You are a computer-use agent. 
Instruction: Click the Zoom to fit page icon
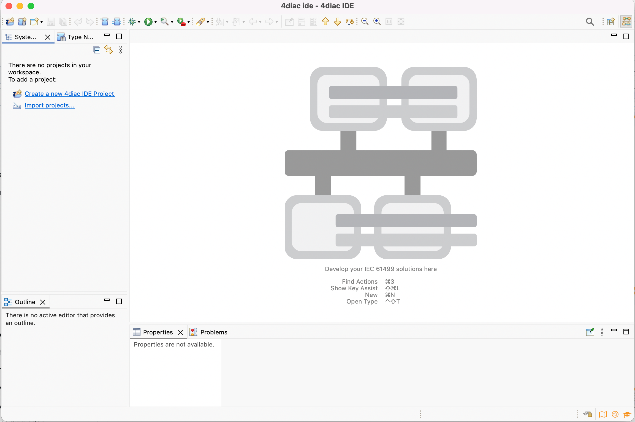point(401,21)
